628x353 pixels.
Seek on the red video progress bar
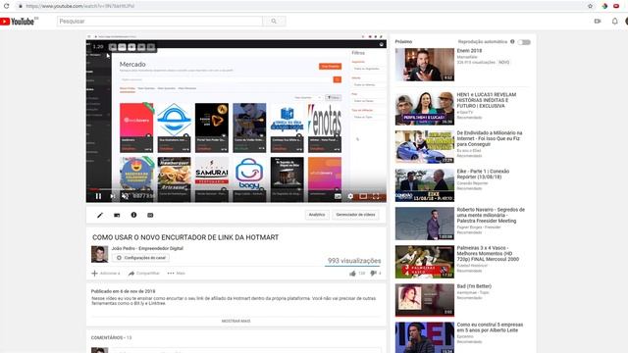point(236,189)
